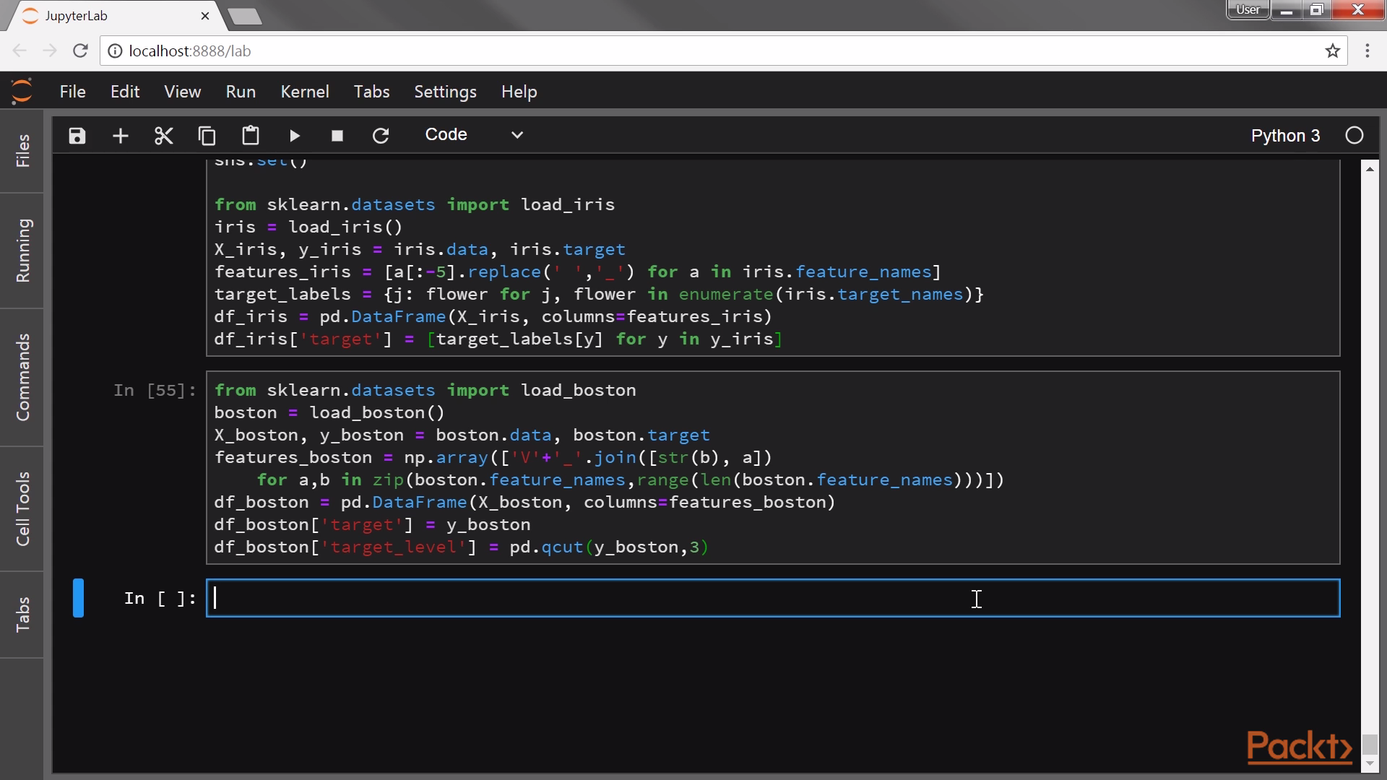The image size is (1387, 780).
Task: Close the JupyterLab browser tab
Action: tap(205, 16)
